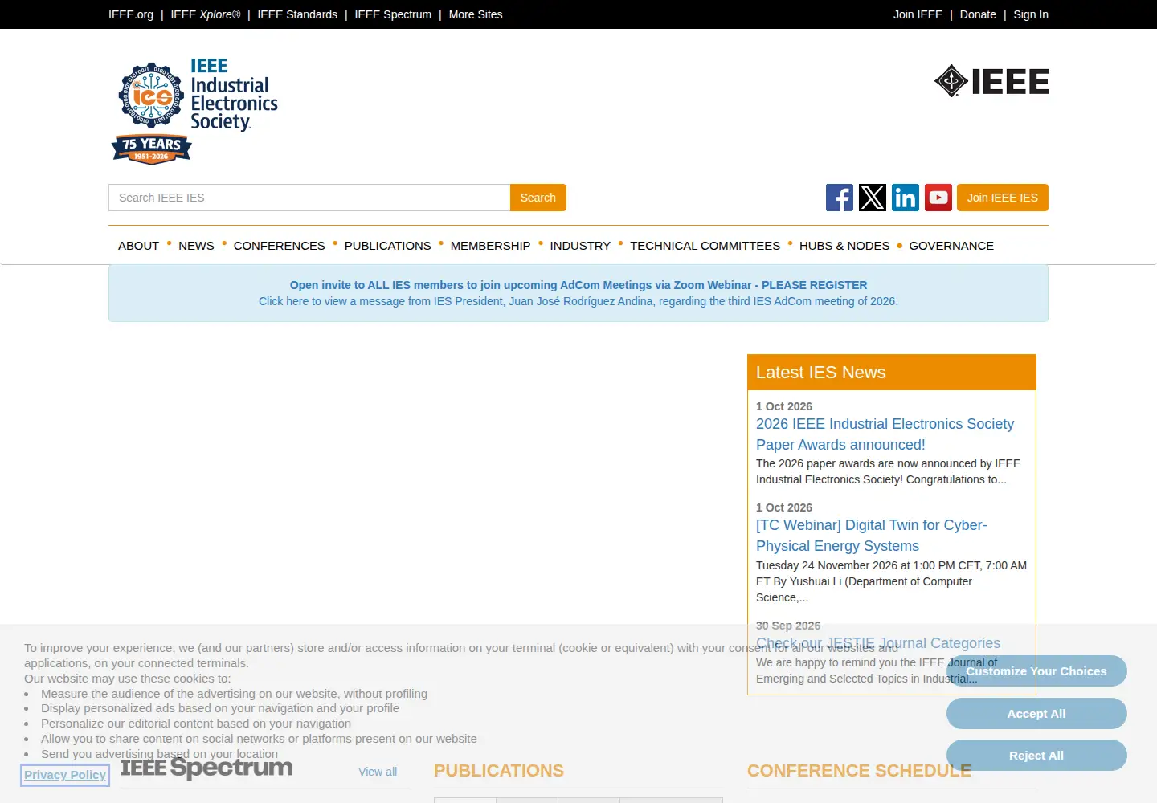Open the CONFERENCES menu
Image resolution: width=1157 pixels, height=803 pixels.
(x=280, y=246)
